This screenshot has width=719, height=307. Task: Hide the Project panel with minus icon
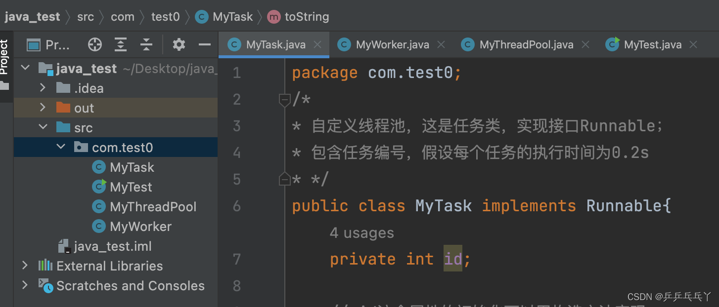tap(205, 44)
